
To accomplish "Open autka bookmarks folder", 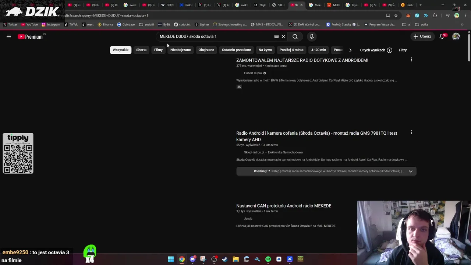I will tap(422, 25).
